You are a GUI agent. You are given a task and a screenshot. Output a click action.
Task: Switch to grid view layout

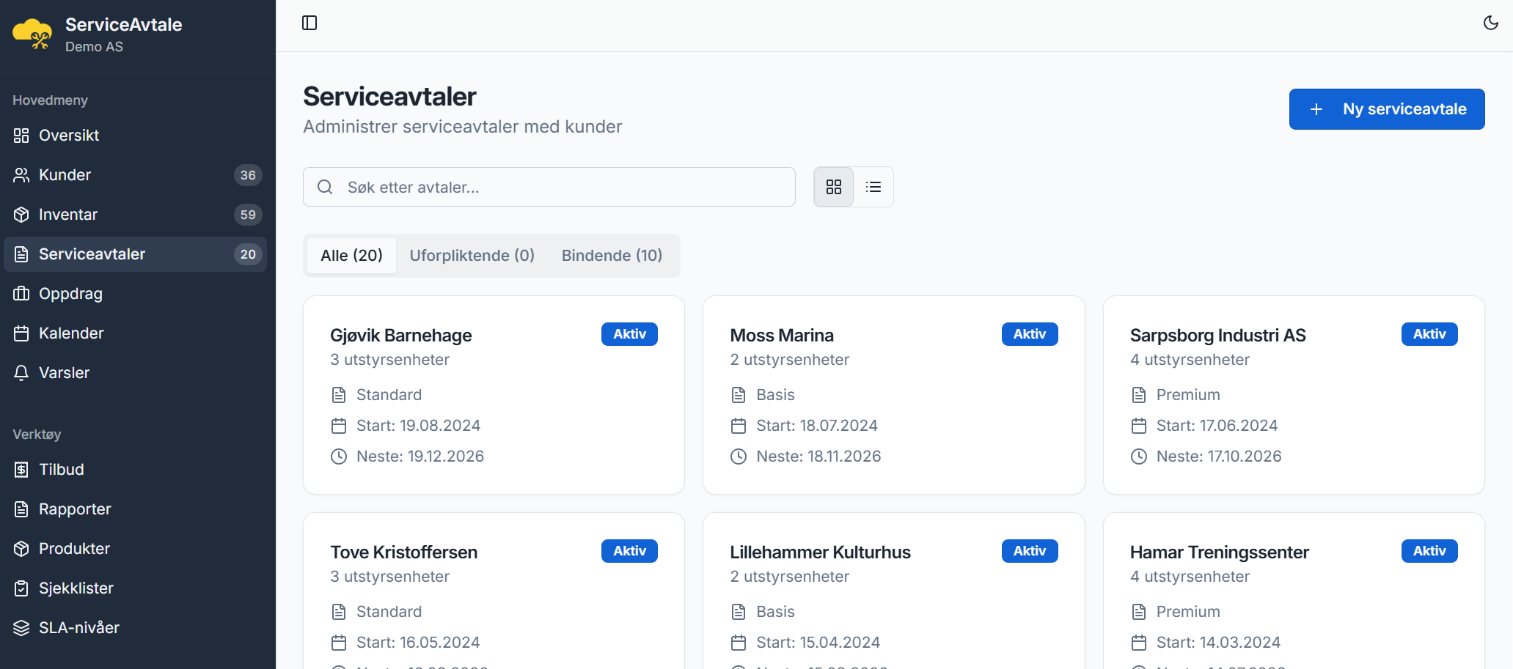(834, 187)
